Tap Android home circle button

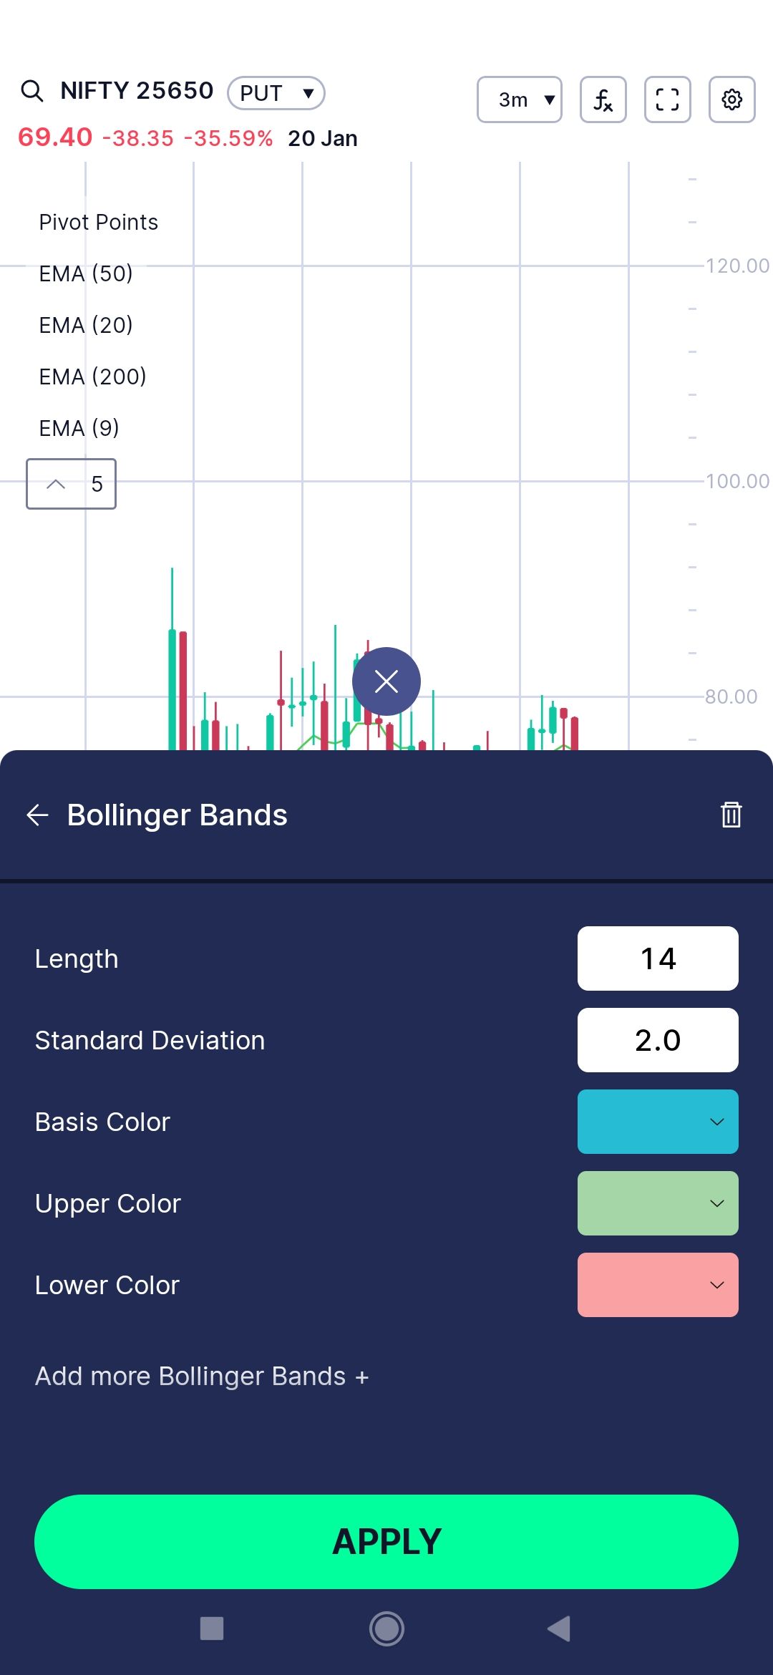coord(386,1628)
